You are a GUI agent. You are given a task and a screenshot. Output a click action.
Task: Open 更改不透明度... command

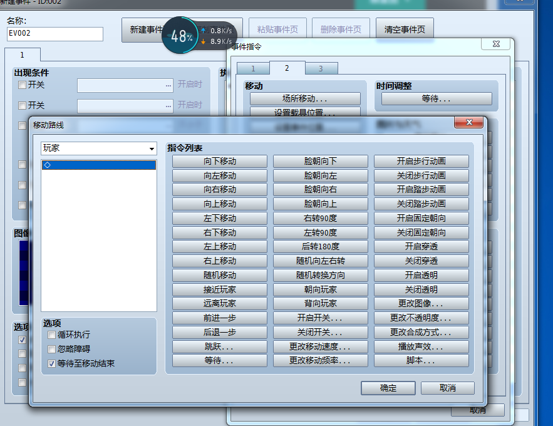click(x=421, y=318)
